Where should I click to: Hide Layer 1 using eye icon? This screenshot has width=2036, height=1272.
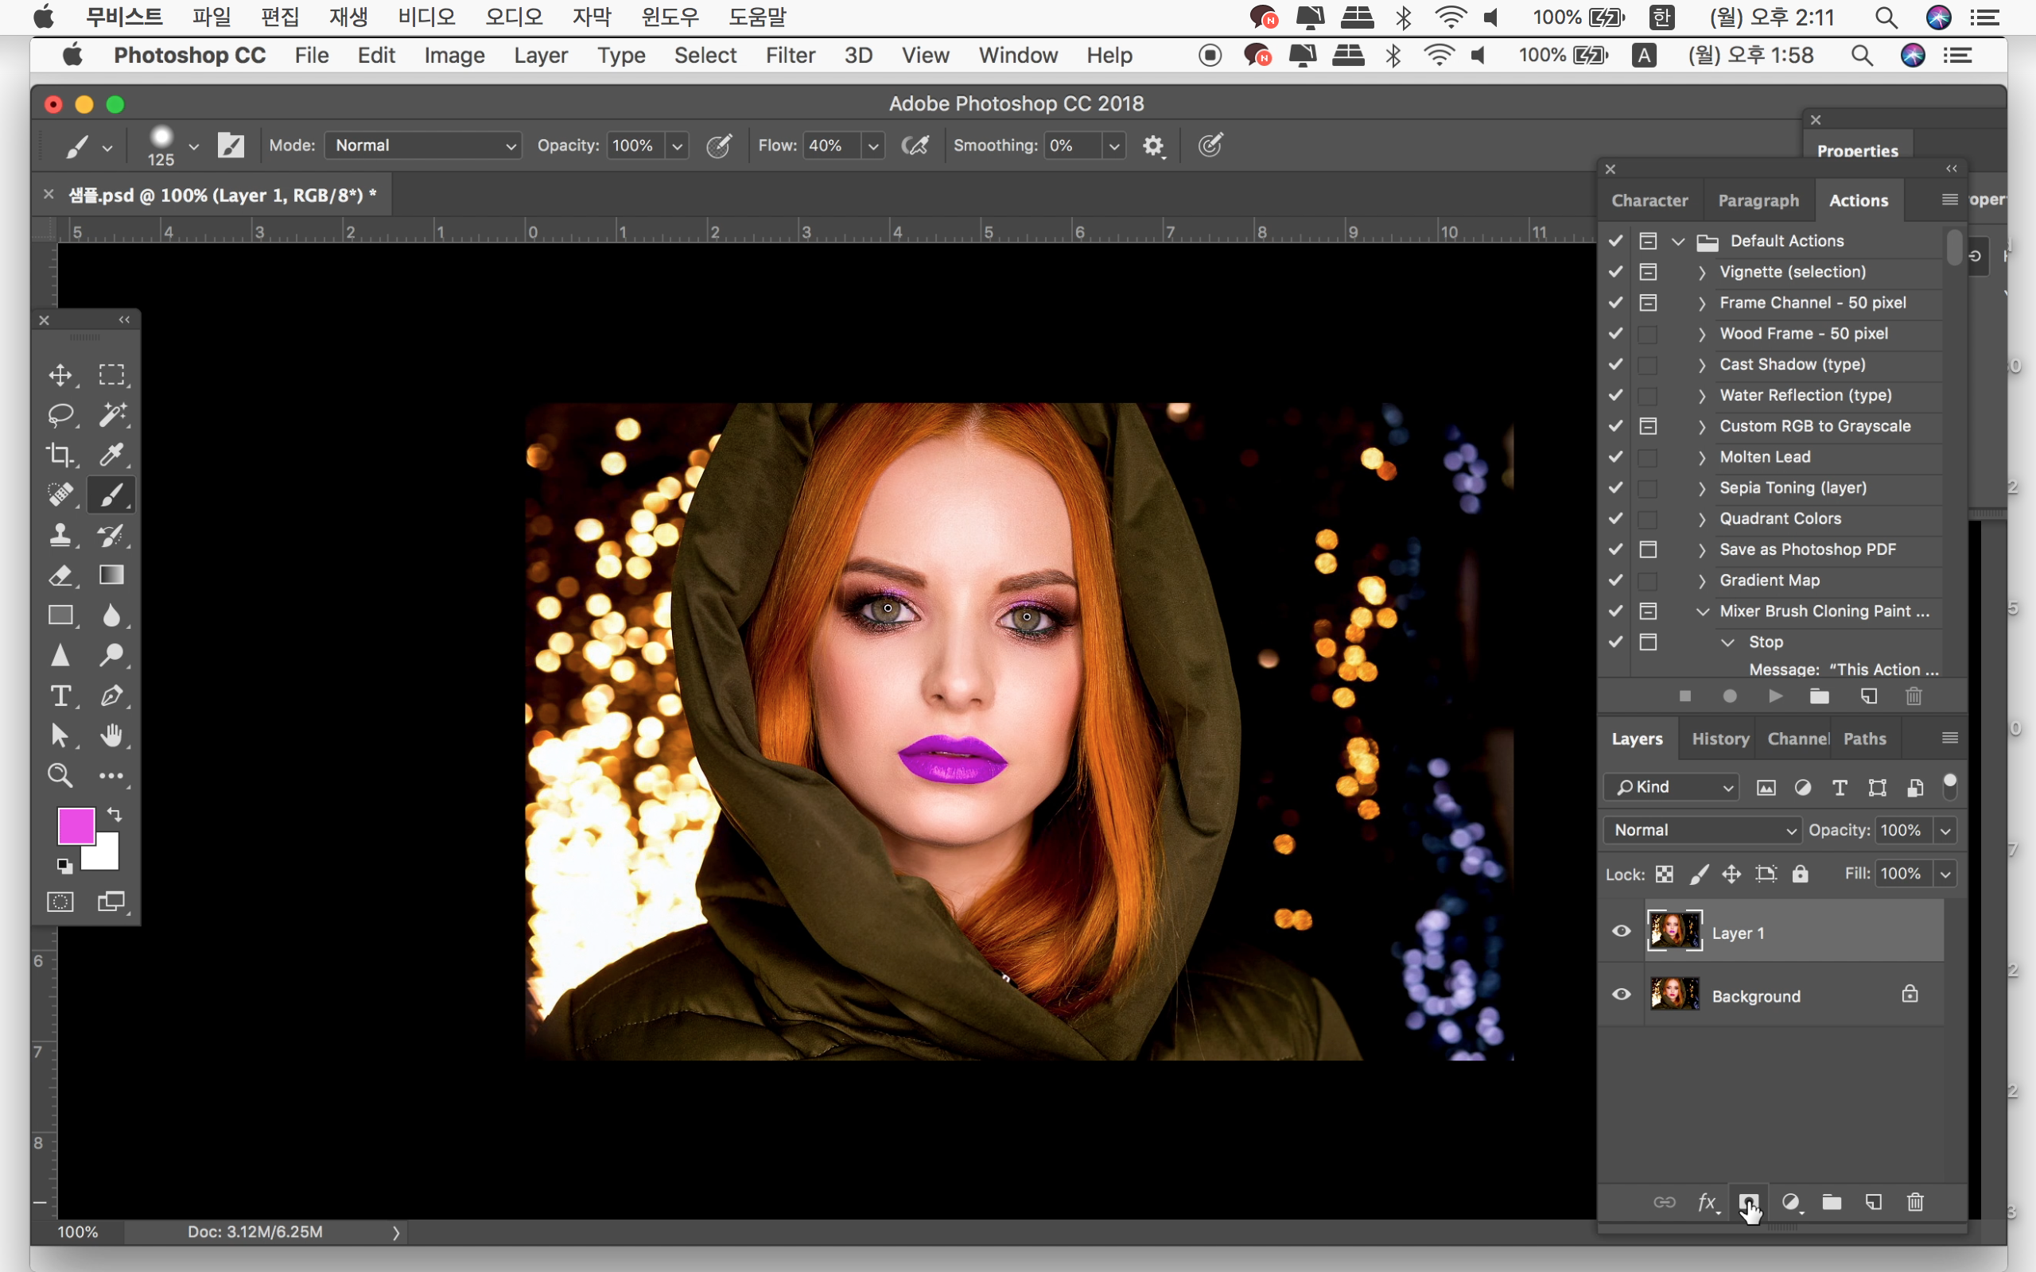1621,931
